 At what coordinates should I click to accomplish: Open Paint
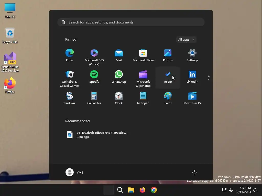[x=168, y=98]
